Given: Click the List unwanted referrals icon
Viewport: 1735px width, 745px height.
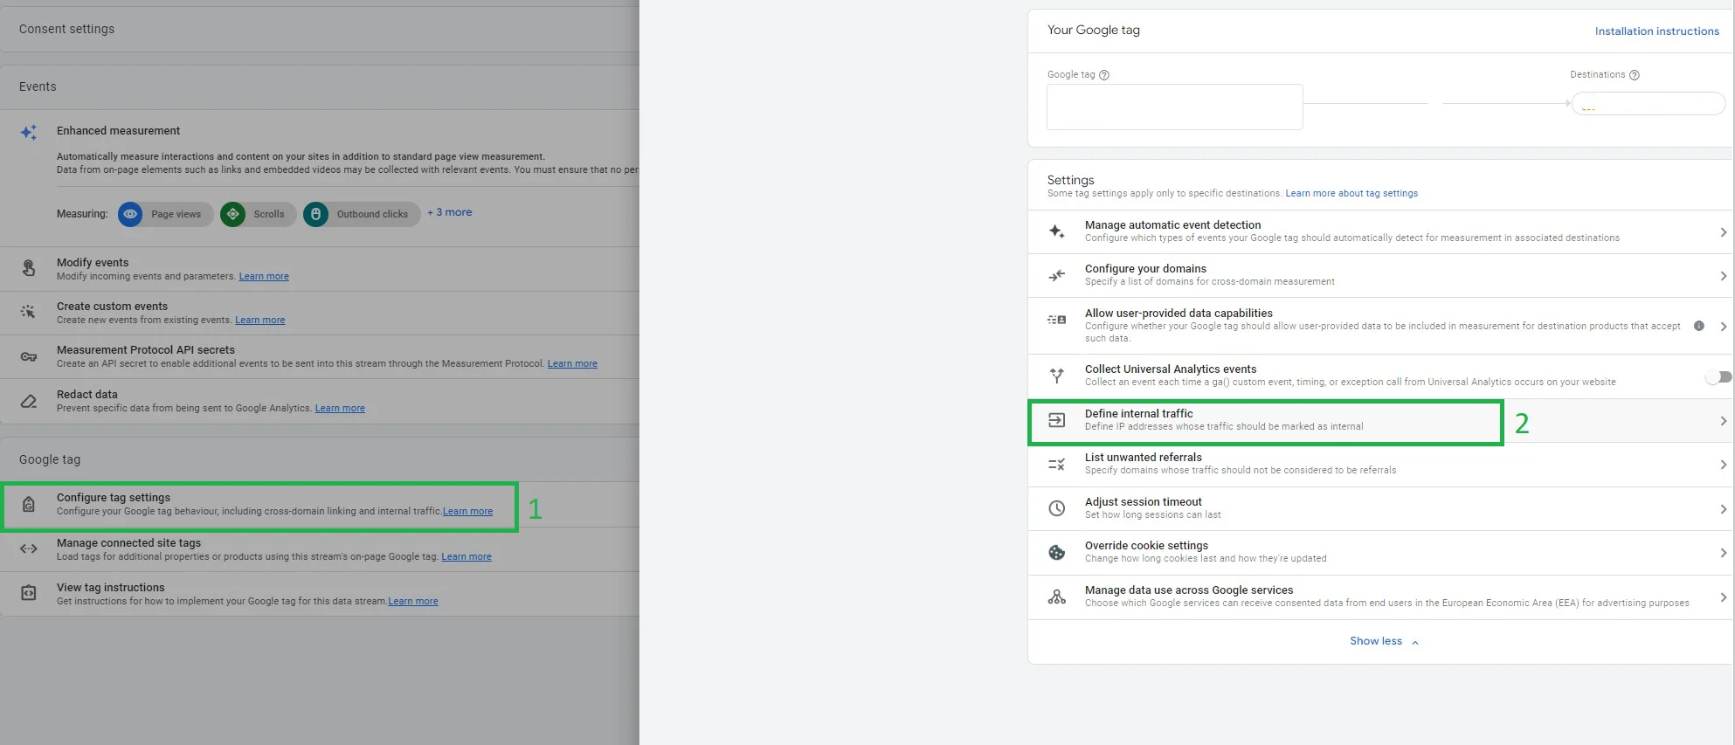Looking at the screenshot, I should (1057, 464).
